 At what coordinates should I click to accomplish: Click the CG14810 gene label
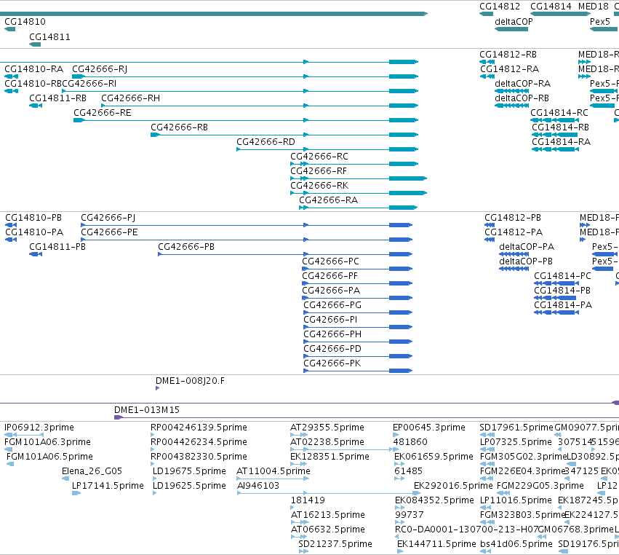tap(25, 22)
